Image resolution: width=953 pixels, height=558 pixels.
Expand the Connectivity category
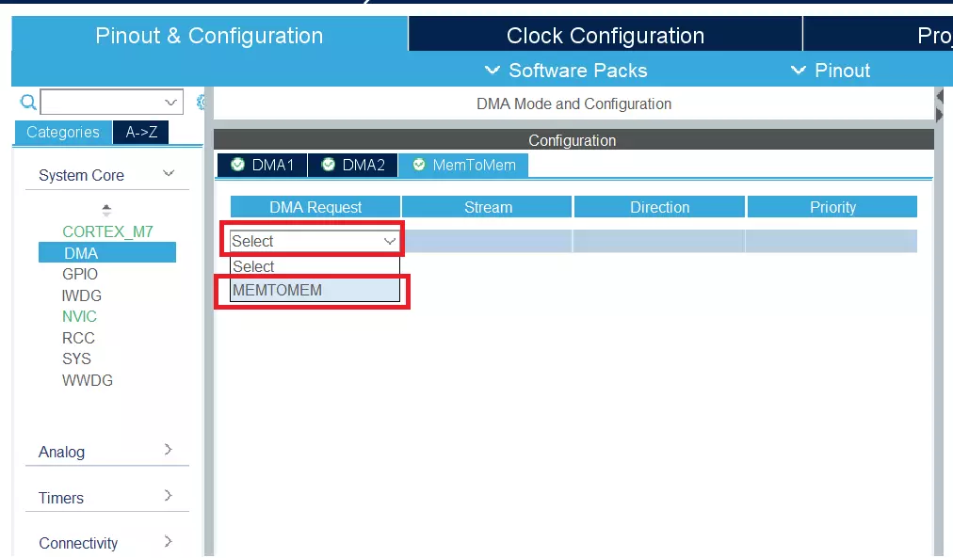coord(106,543)
